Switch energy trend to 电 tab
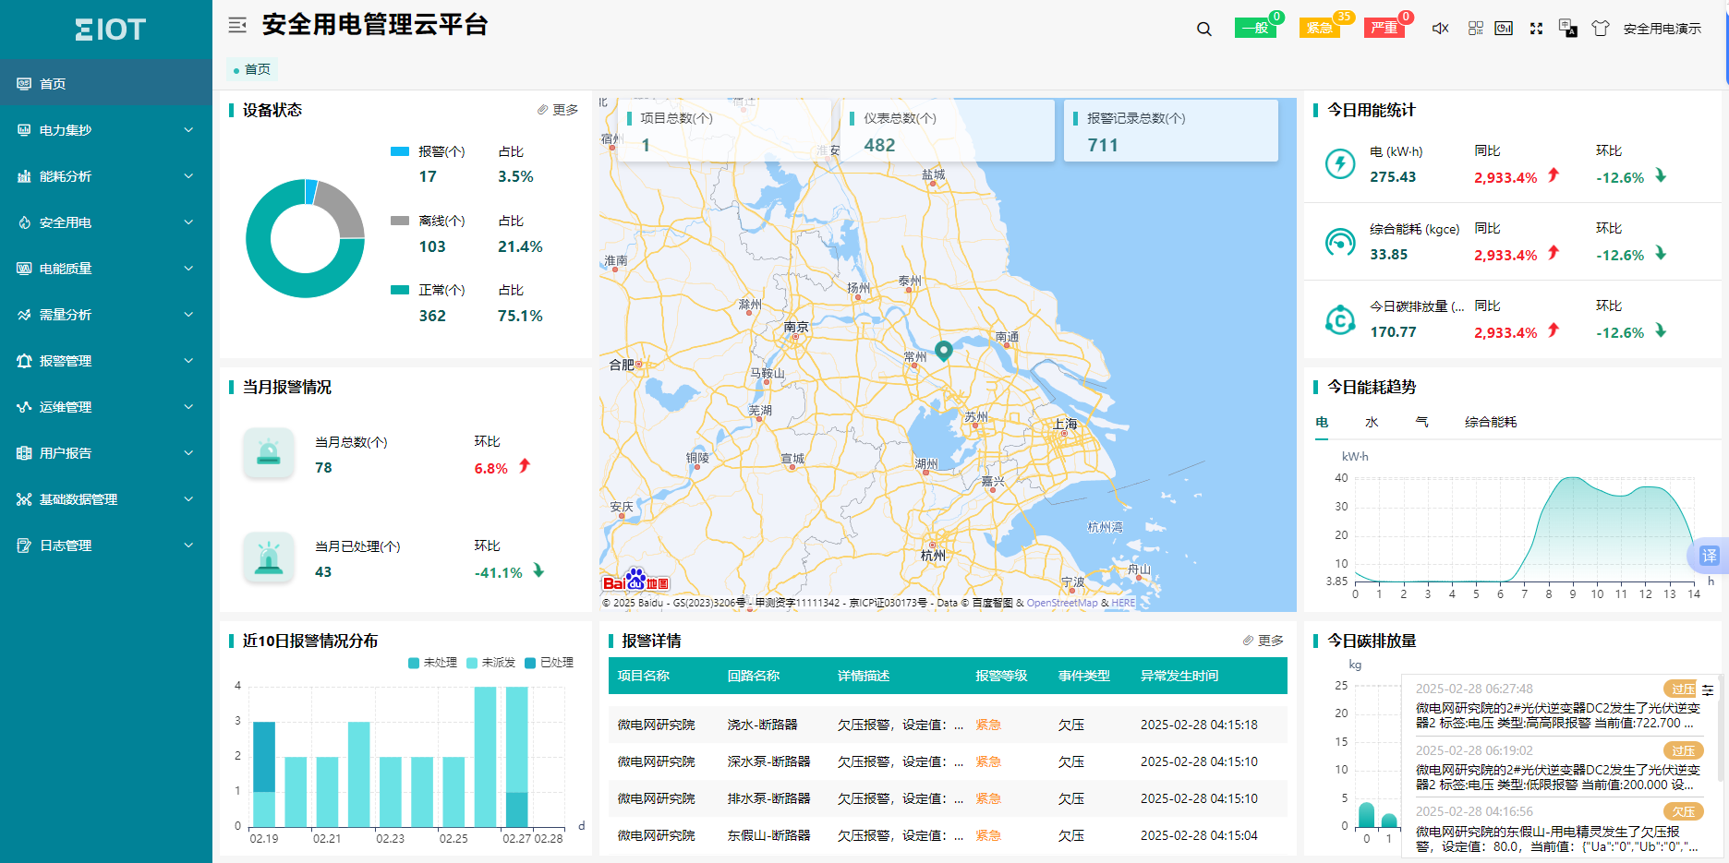Screen dimensions: 1729x863 tap(1322, 422)
